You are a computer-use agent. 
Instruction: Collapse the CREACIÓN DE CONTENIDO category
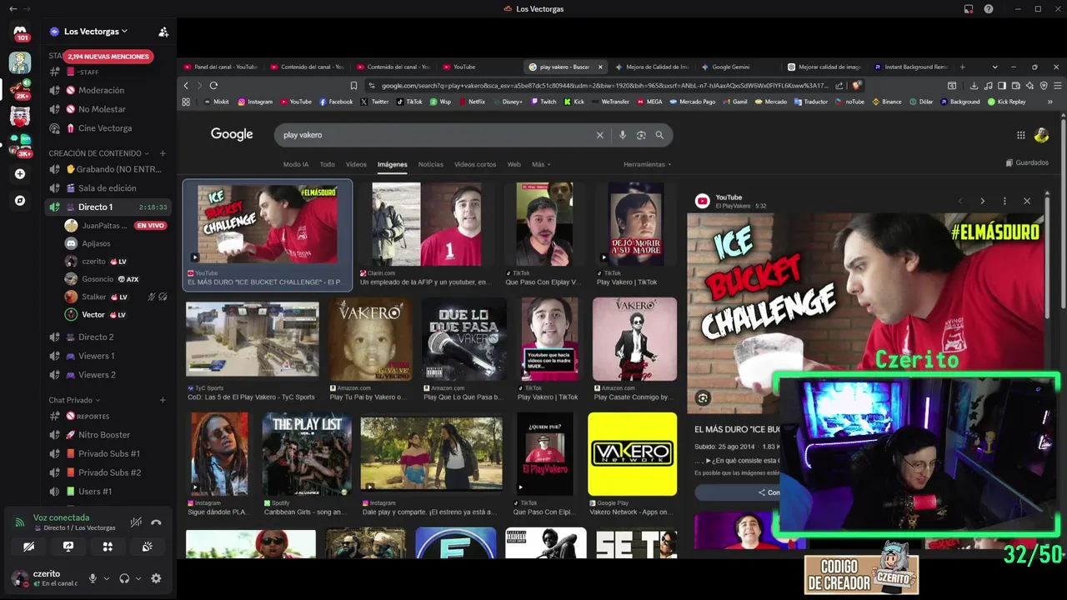tap(98, 153)
